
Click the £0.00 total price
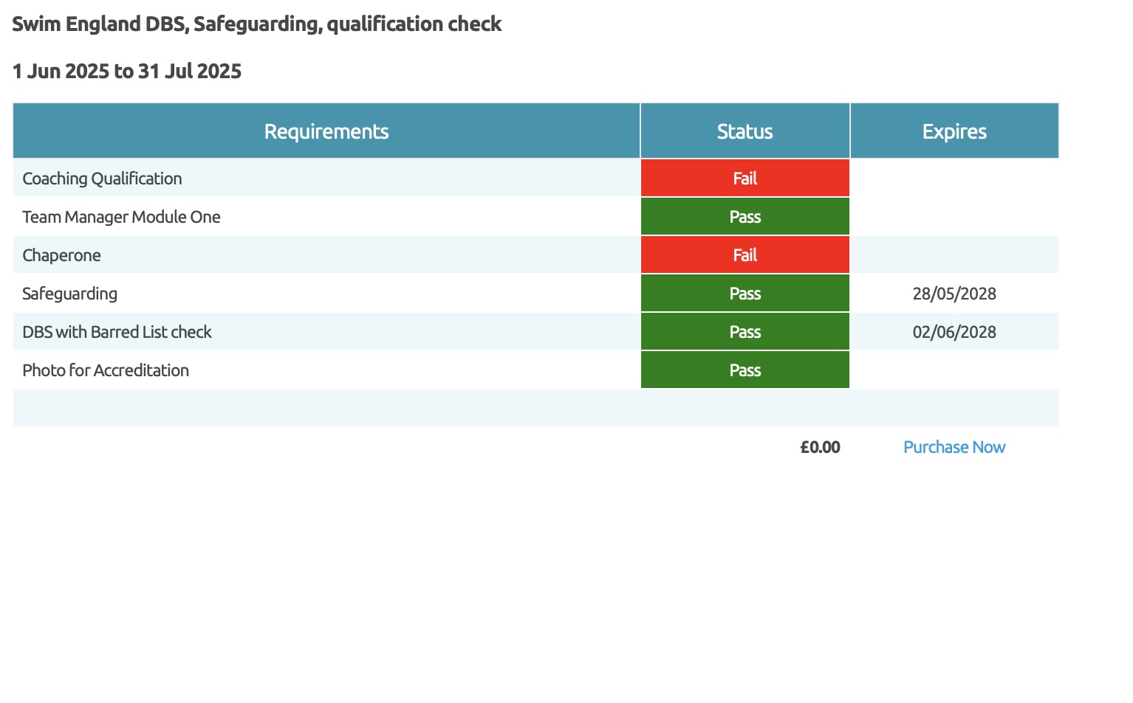(820, 447)
